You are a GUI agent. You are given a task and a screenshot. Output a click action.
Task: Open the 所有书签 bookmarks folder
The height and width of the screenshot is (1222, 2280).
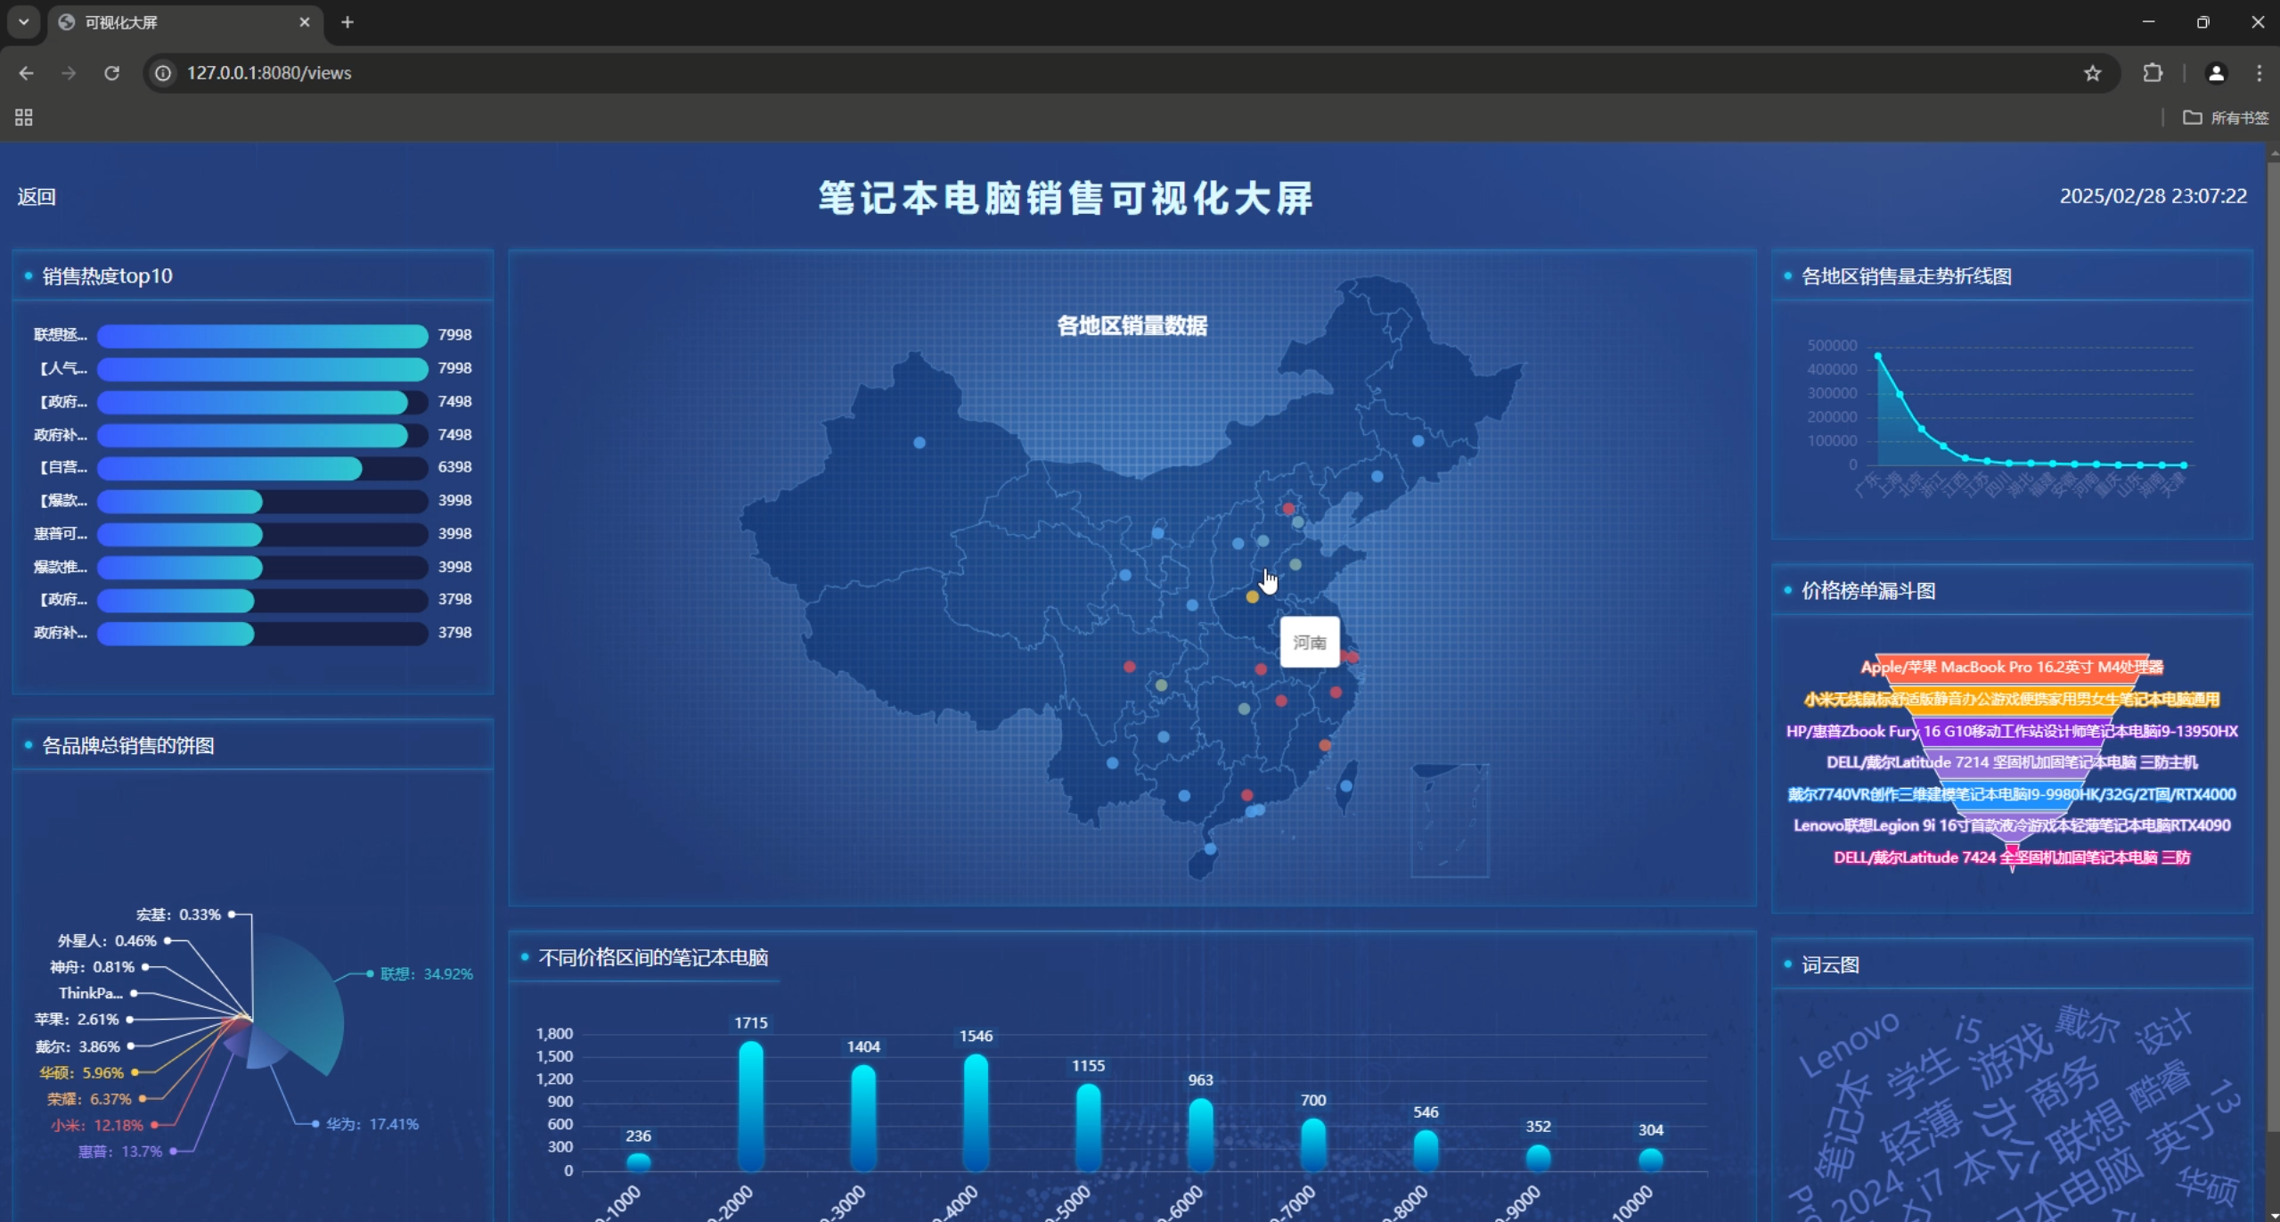click(x=2225, y=118)
